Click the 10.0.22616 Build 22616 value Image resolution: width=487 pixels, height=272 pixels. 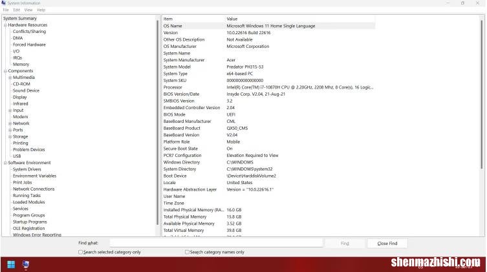[248, 33]
